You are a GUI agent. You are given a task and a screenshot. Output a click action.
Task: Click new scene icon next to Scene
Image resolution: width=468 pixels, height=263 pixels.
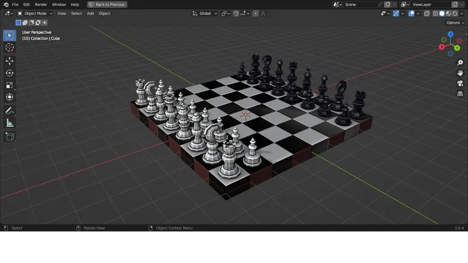click(387, 5)
